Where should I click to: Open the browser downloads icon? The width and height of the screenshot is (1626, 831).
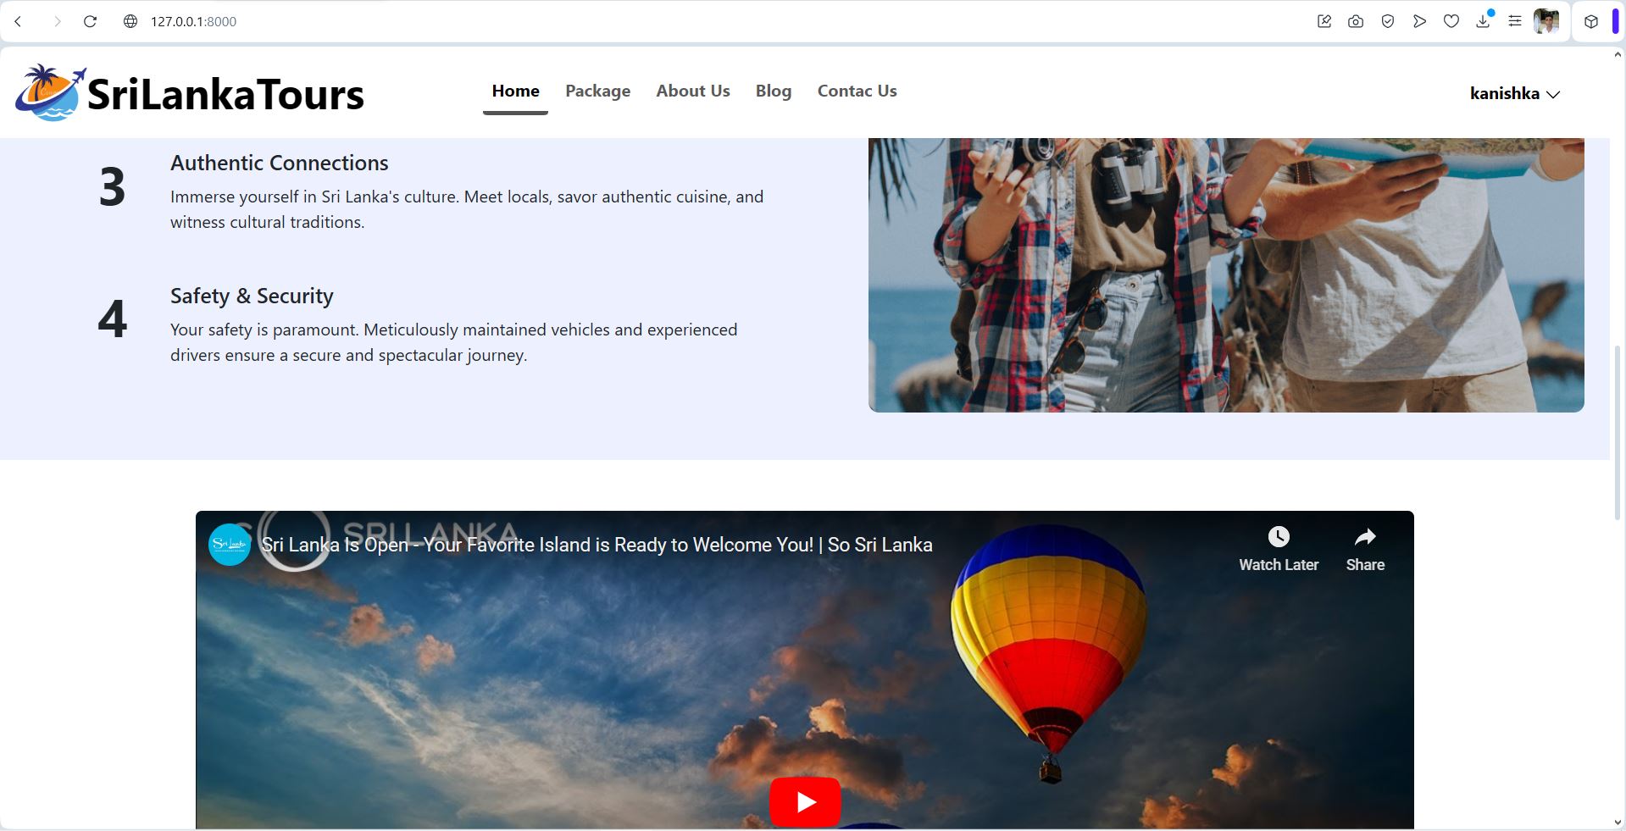(x=1483, y=21)
